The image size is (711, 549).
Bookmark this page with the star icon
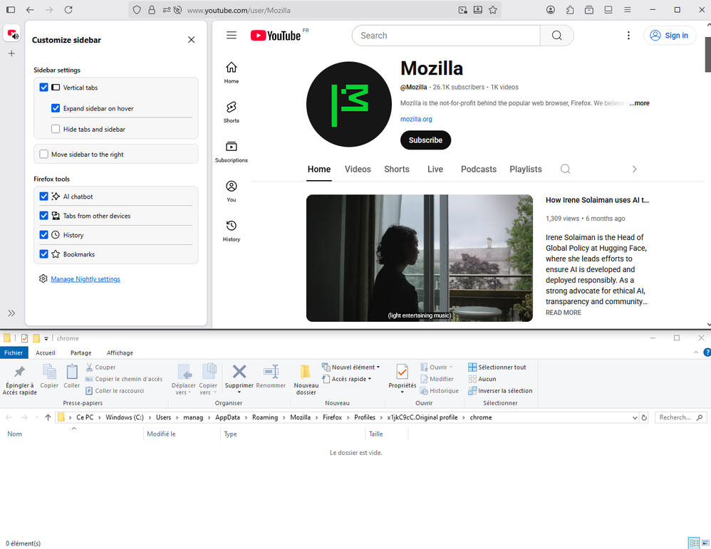(493, 10)
